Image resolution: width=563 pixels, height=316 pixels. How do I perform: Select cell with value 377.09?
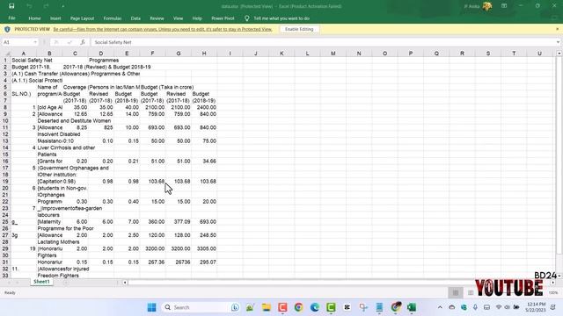tap(178, 222)
